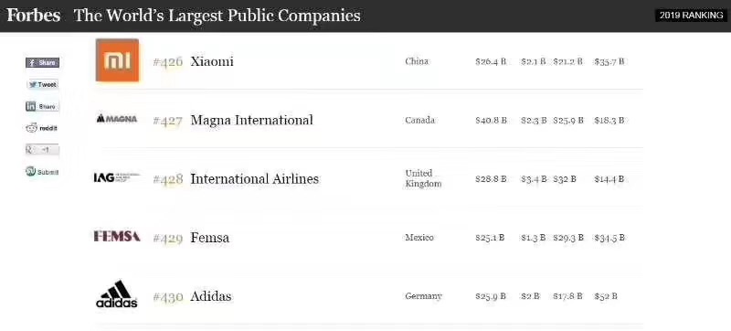
Task: Click the StumbleUpon Submit button
Action: tap(42, 172)
